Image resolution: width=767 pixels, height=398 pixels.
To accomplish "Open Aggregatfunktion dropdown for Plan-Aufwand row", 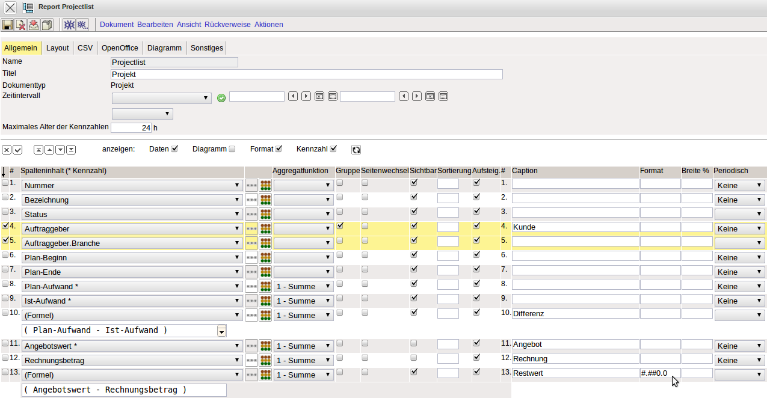I will click(303, 287).
